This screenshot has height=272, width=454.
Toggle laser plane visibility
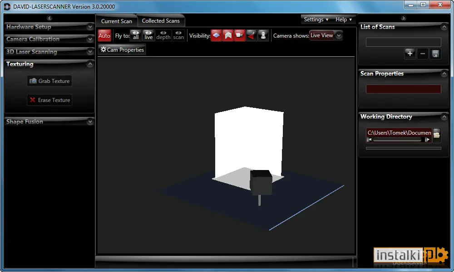coord(252,35)
